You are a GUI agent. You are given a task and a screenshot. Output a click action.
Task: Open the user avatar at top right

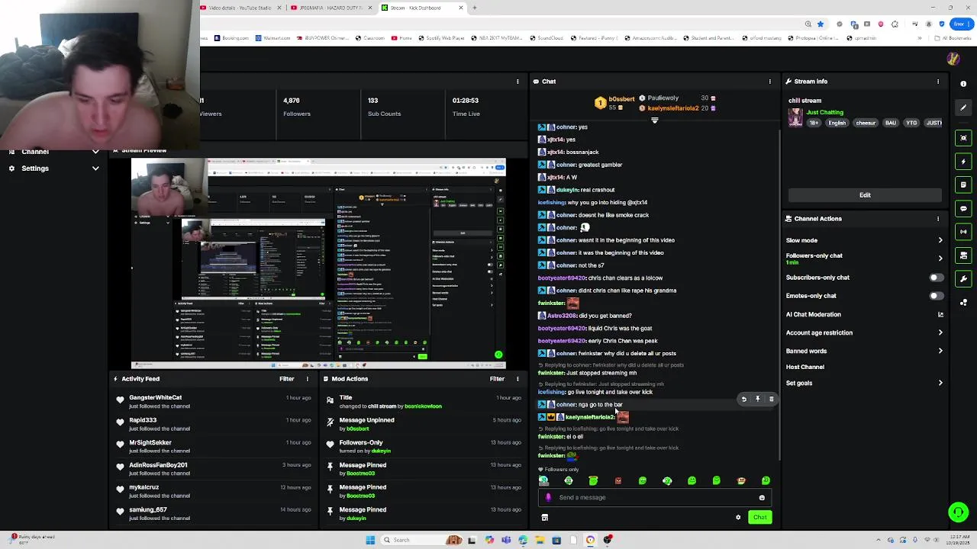(953, 59)
